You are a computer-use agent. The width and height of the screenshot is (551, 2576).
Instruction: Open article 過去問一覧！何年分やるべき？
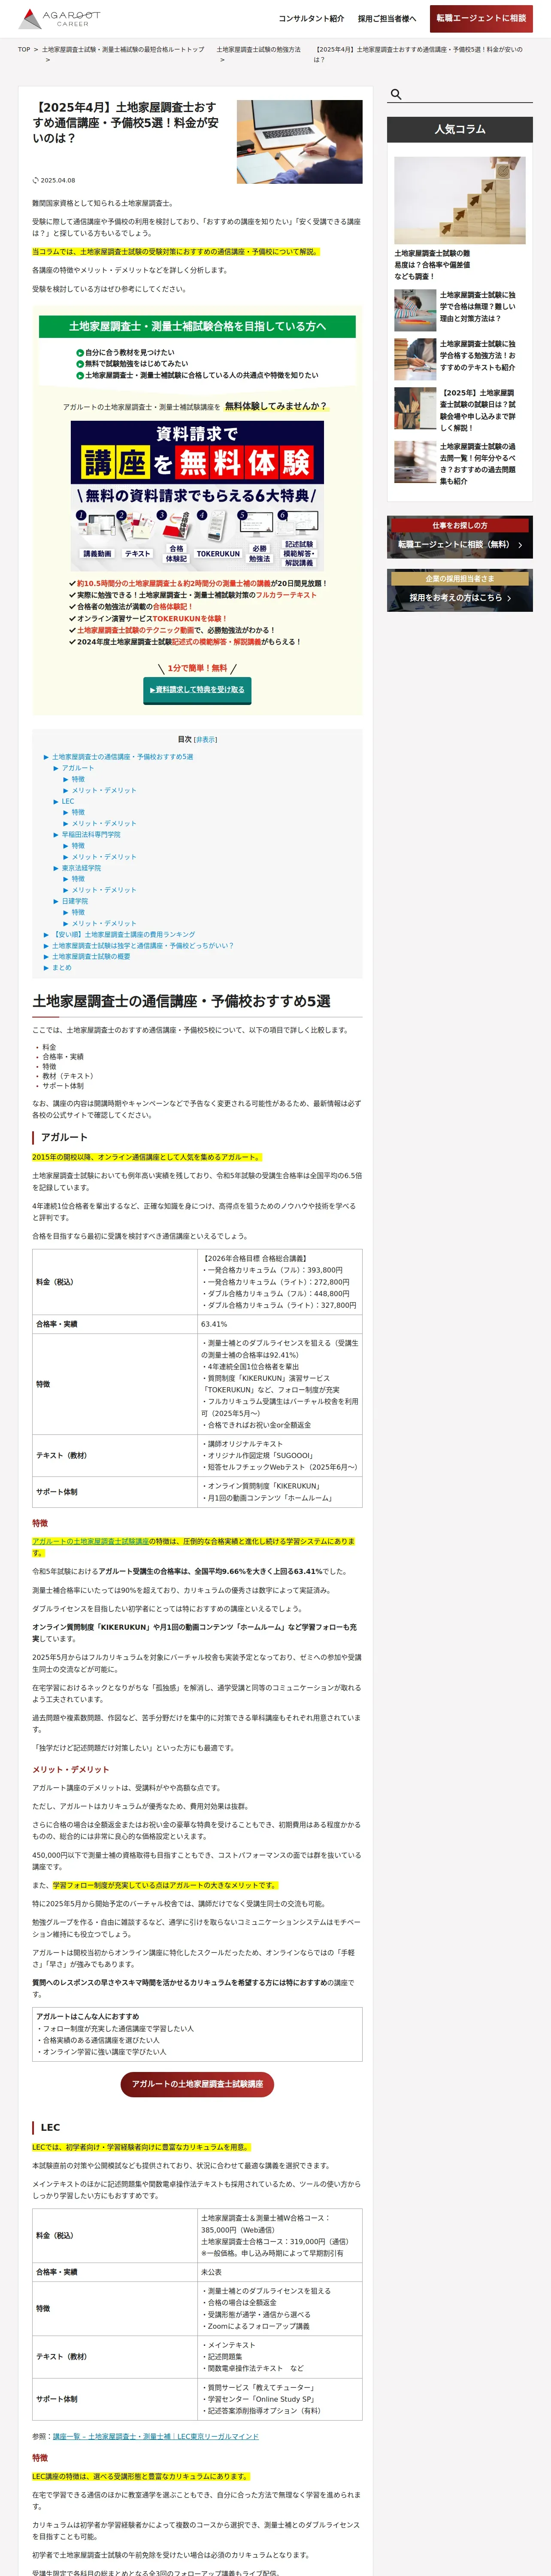tap(478, 464)
